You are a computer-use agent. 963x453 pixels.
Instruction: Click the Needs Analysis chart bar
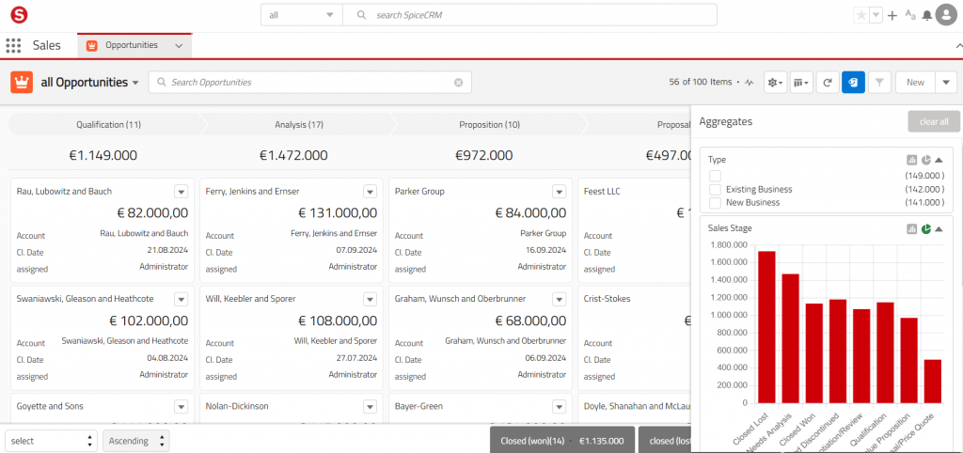click(790, 339)
